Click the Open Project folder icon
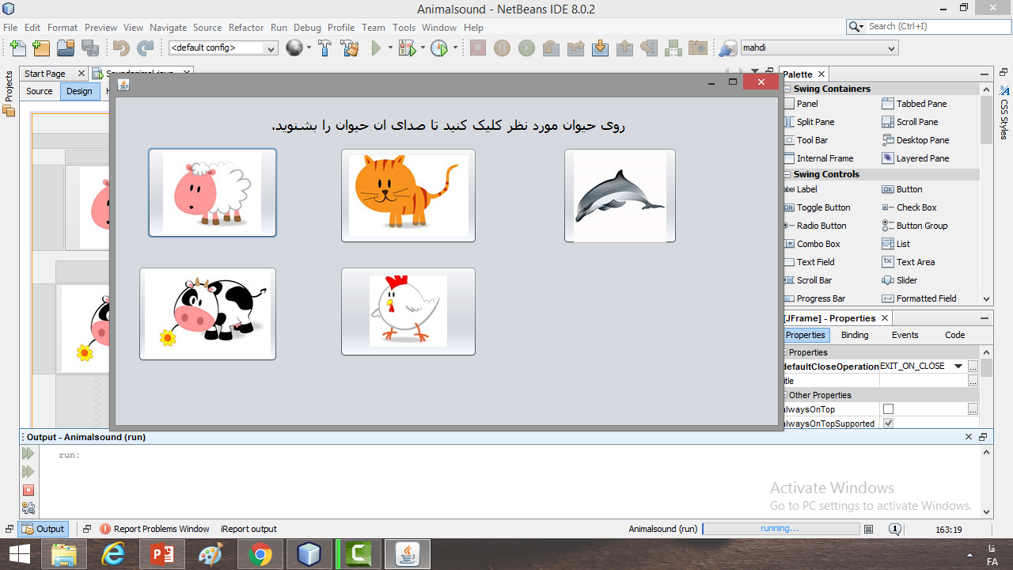The image size is (1013, 570). 66,48
